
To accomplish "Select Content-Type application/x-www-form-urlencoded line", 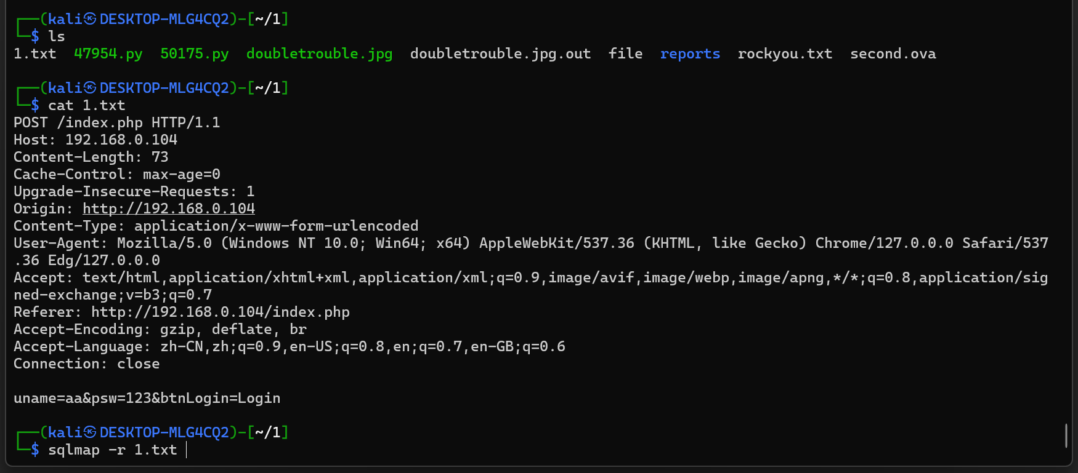I will tap(216, 226).
